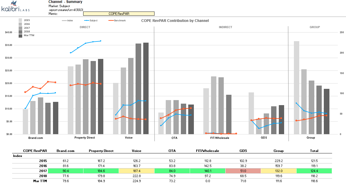Viewport: 346px width, 183px height.
Task: Click the Benchmark legend entry
Action: click(117, 20)
